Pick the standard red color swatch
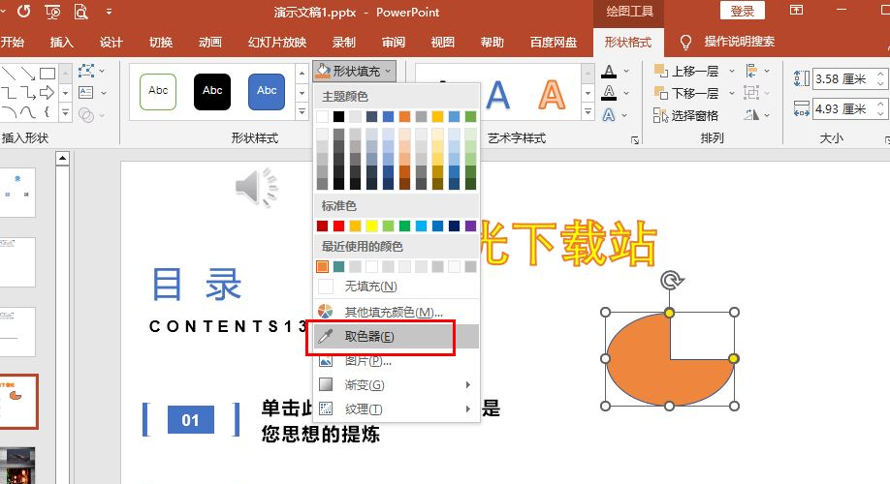Screen dimensions: 890x484 tap(339, 227)
